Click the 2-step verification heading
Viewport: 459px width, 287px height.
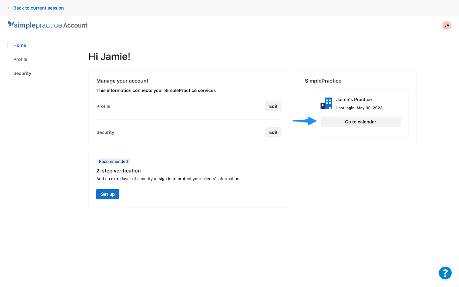point(118,171)
